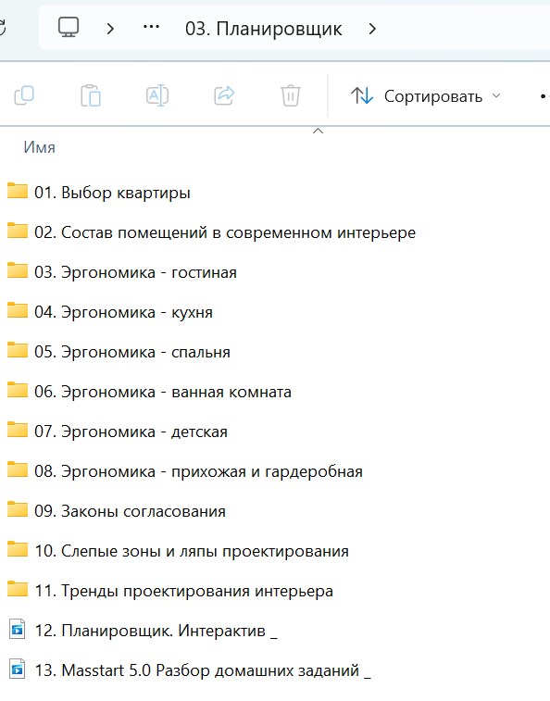Open the Сортировать dropdown menu

tap(425, 96)
